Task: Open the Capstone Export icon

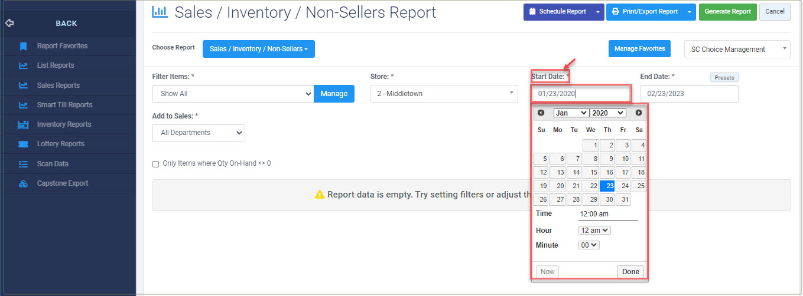Action: [23, 183]
